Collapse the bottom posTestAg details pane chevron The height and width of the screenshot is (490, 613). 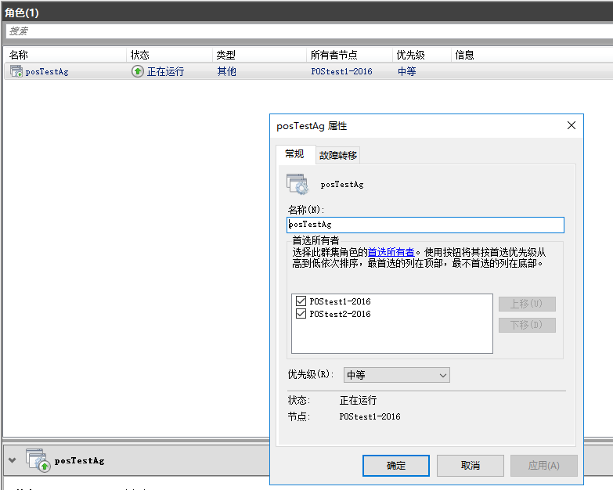[x=12, y=460]
